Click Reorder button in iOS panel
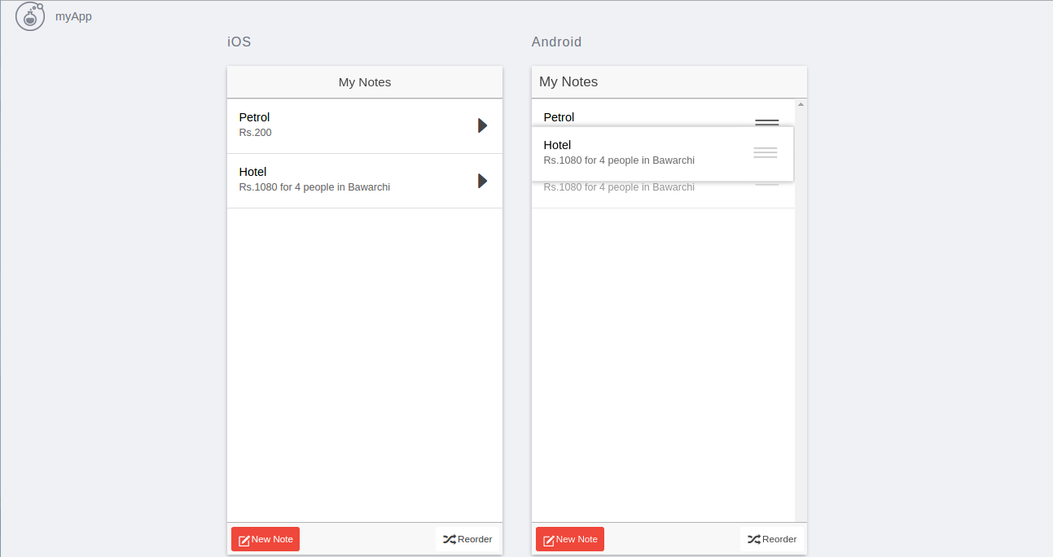 [x=467, y=539]
